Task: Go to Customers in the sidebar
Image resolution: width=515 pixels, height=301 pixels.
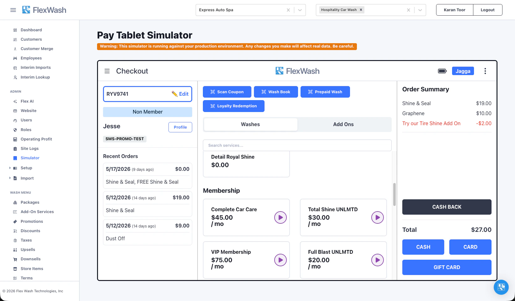Action: tap(31, 39)
